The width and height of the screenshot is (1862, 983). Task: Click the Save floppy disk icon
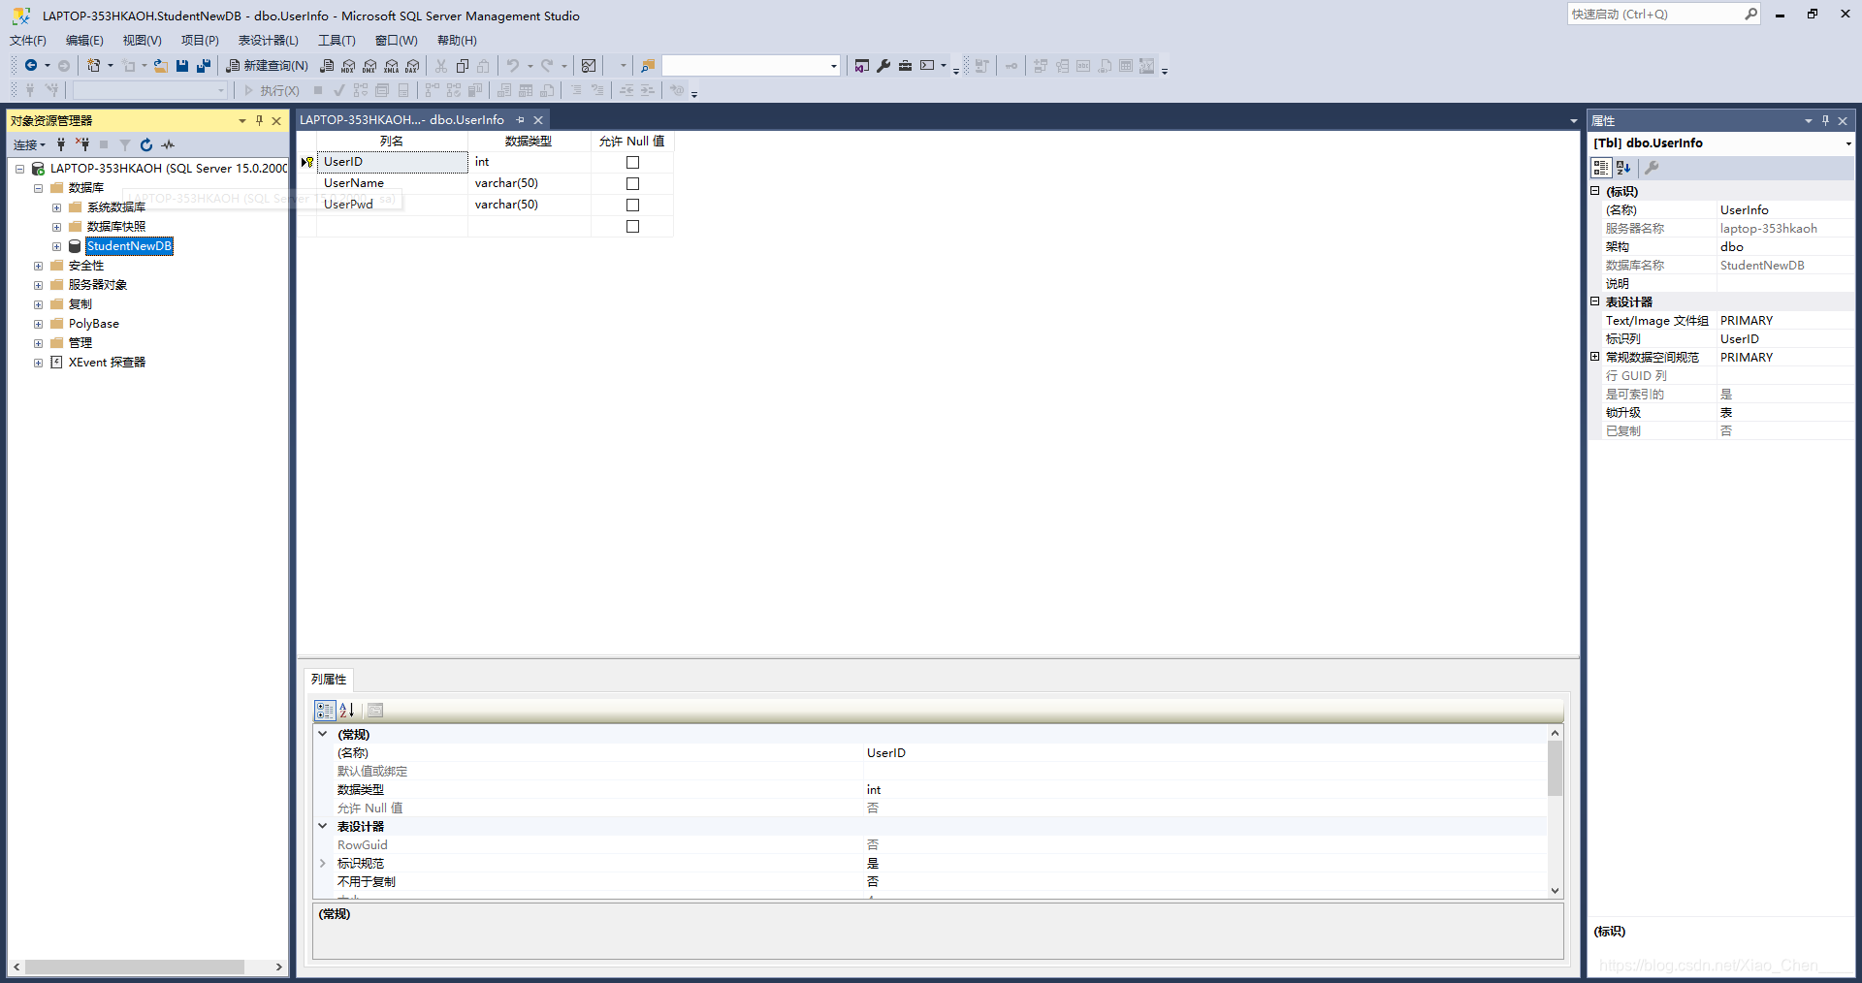(x=182, y=66)
